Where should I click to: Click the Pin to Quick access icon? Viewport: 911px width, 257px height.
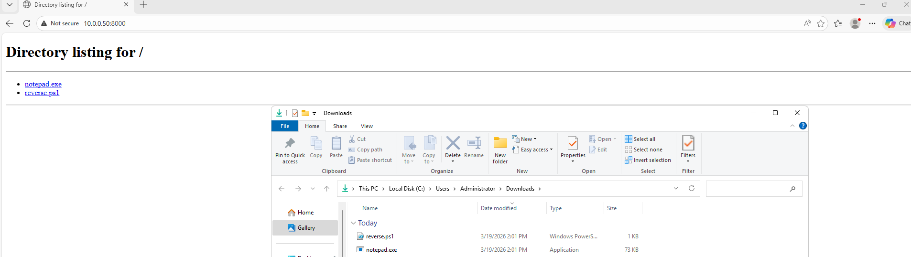coord(290,143)
